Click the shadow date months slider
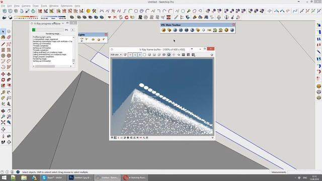 tap(26, 18)
